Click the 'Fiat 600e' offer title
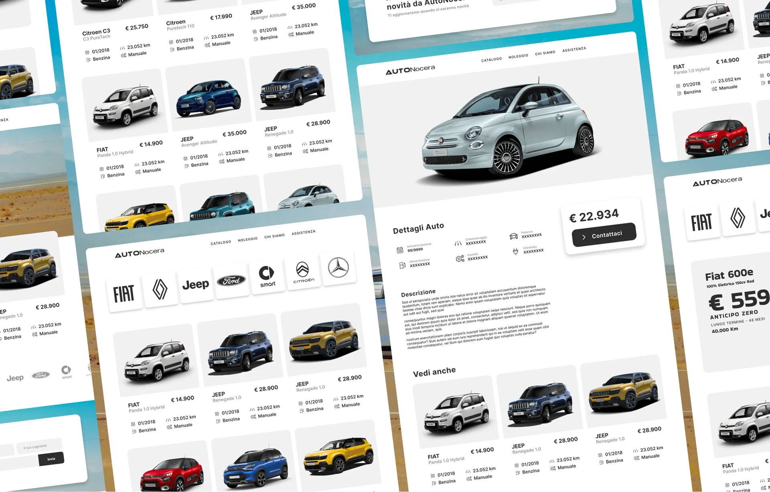This screenshot has height=492, width=770. [729, 274]
